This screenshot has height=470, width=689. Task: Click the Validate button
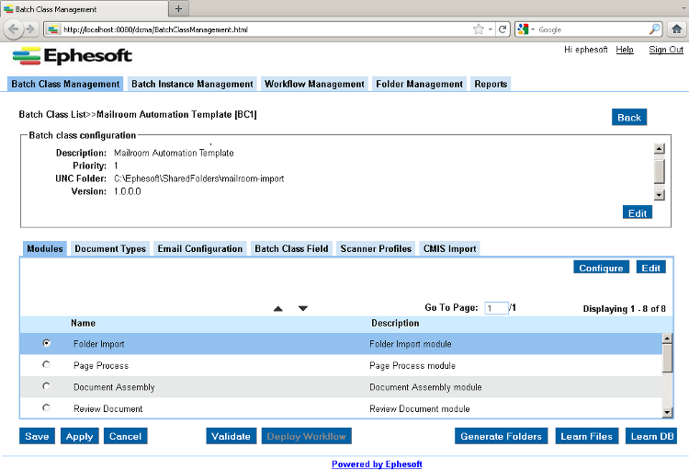tap(232, 436)
